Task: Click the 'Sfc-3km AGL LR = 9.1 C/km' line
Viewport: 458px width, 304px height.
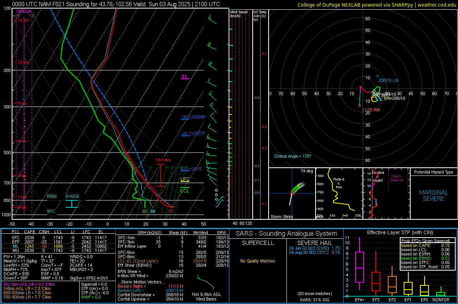Action: click(x=29, y=284)
